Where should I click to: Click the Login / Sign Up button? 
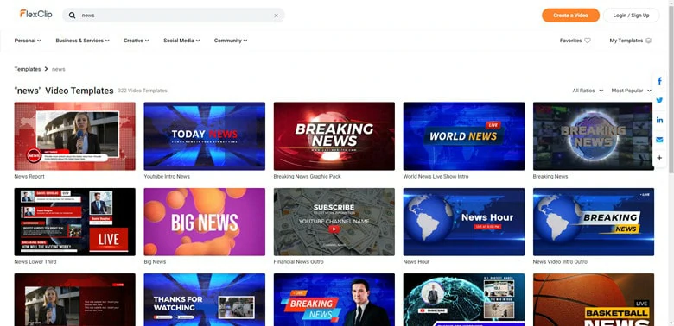click(631, 16)
